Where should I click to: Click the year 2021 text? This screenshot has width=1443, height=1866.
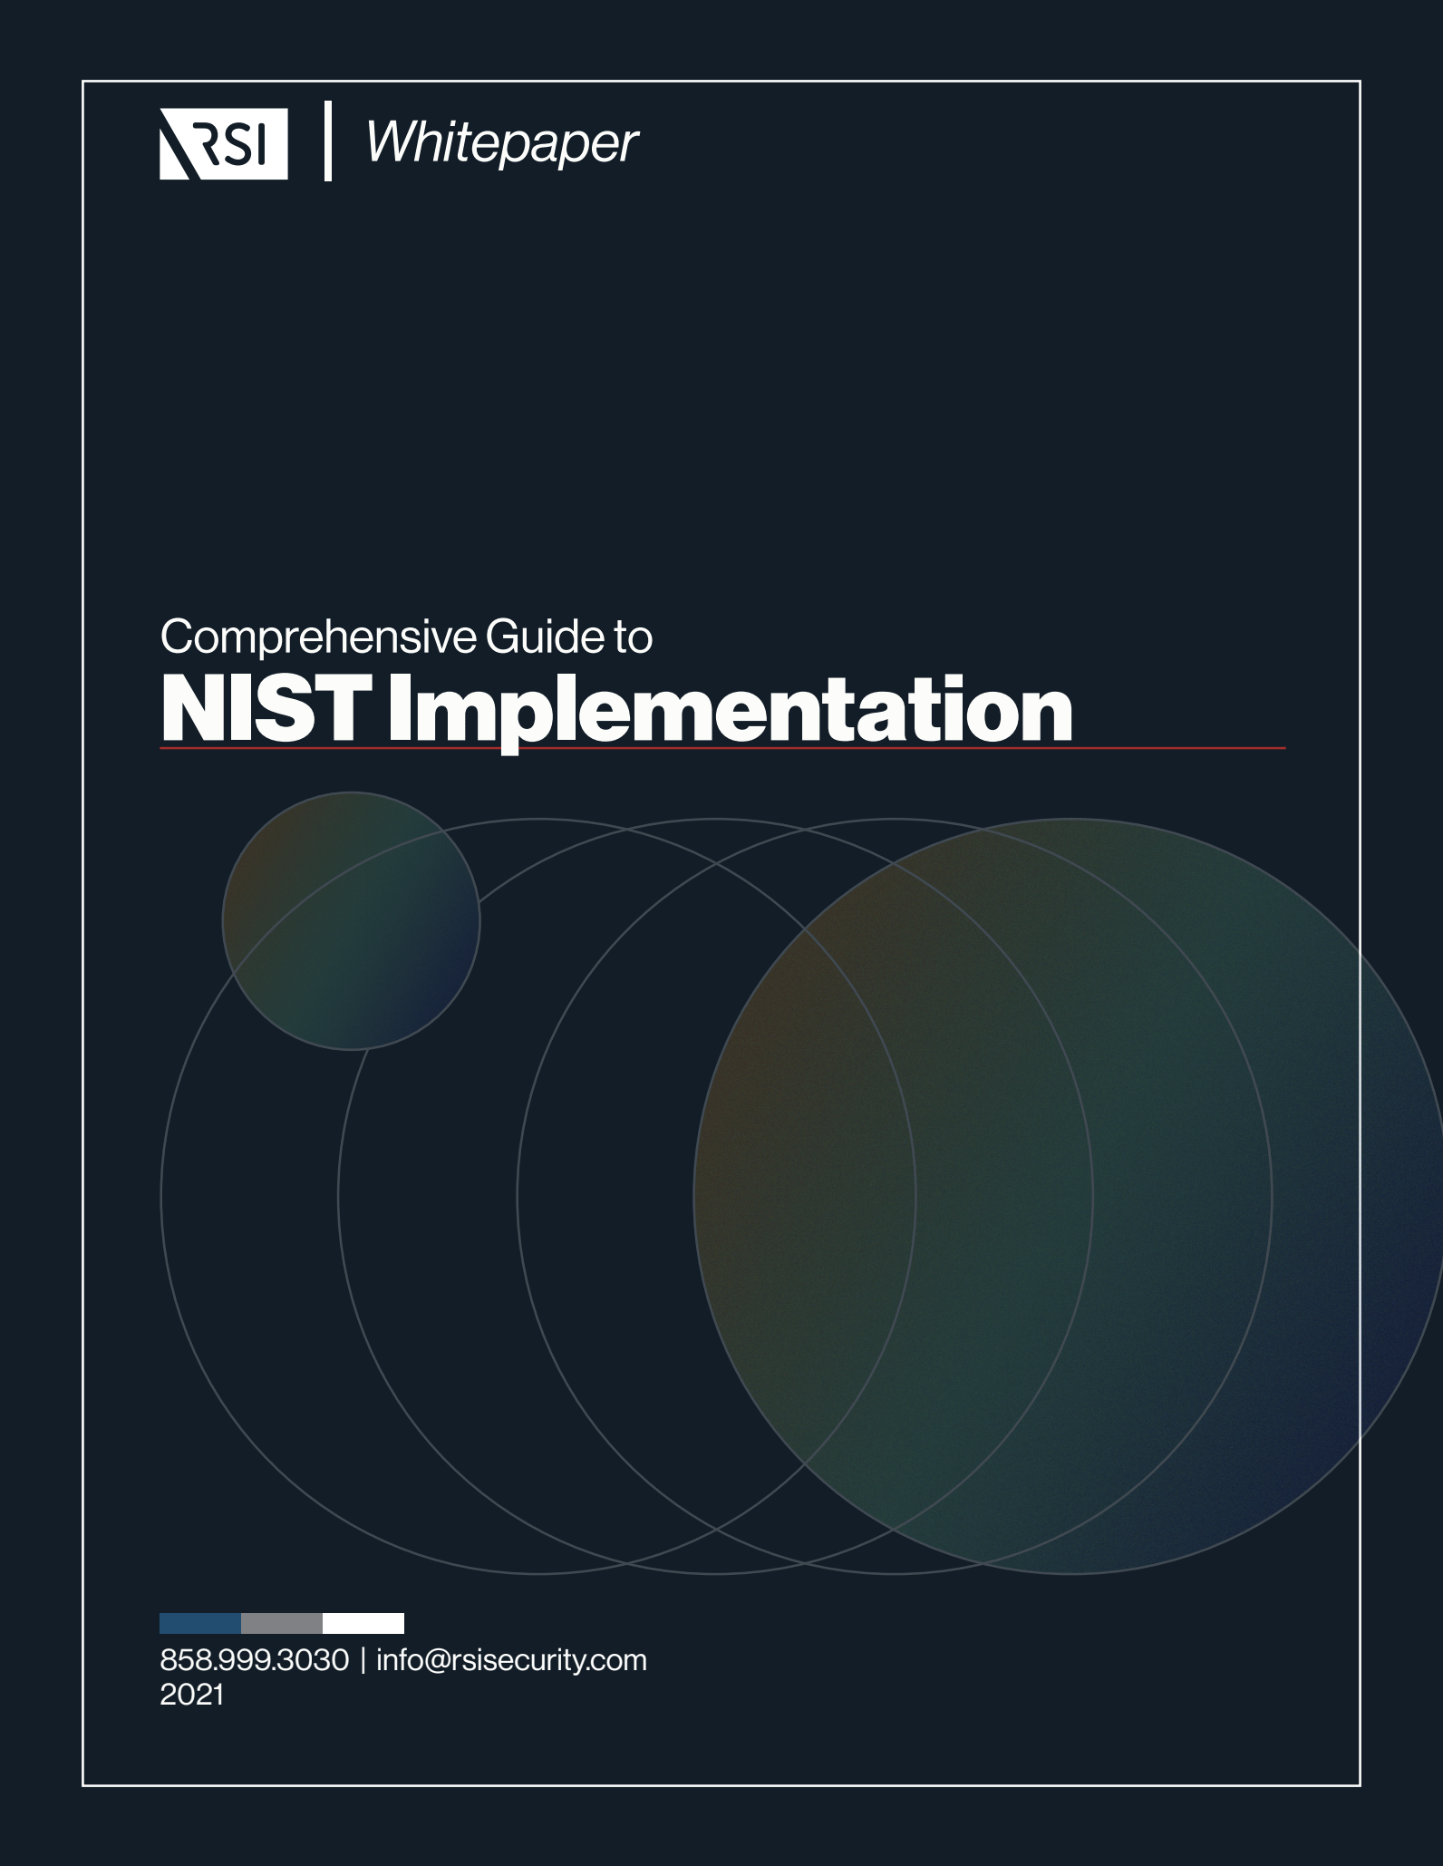(x=191, y=1694)
